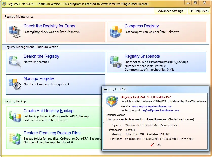Screen dimensions: 212x157
Task: Click the 'Registry Backup' section header
Action: pyautogui.click(x=15, y=101)
